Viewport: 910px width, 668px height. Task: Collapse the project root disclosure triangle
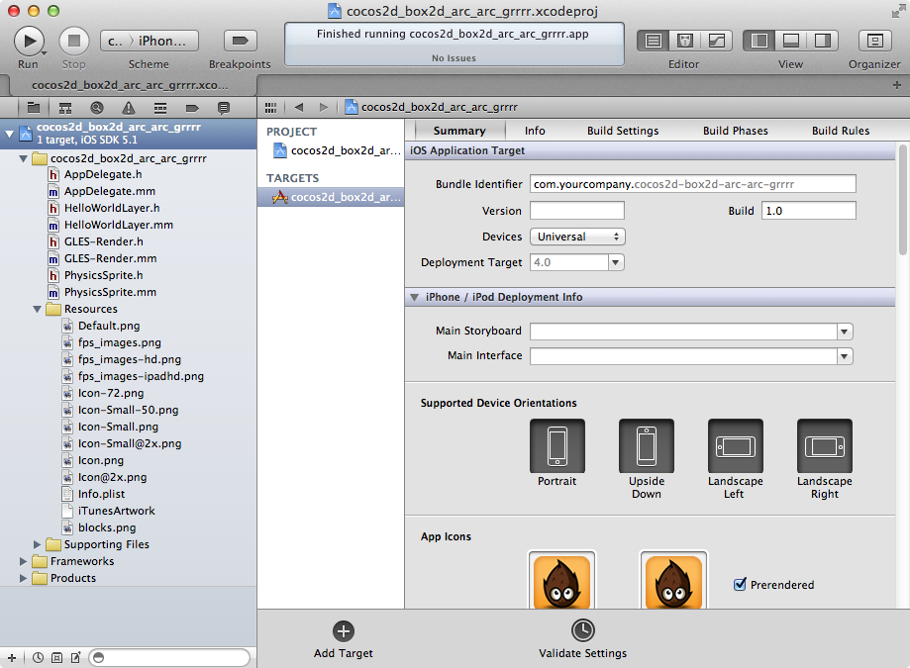pos(9,134)
